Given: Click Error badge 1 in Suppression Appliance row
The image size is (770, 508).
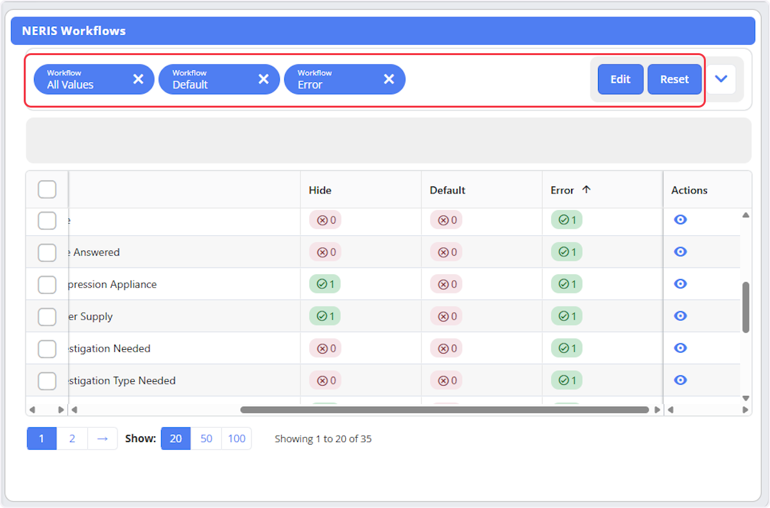Looking at the screenshot, I should tap(567, 284).
